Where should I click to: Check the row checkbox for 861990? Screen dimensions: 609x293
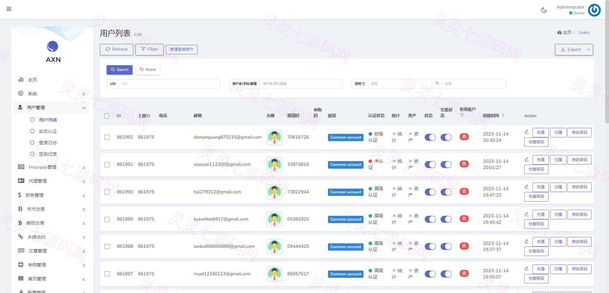click(107, 192)
